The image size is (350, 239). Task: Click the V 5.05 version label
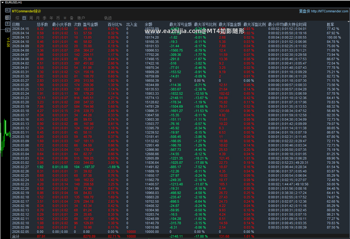pyautogui.click(x=8, y=42)
